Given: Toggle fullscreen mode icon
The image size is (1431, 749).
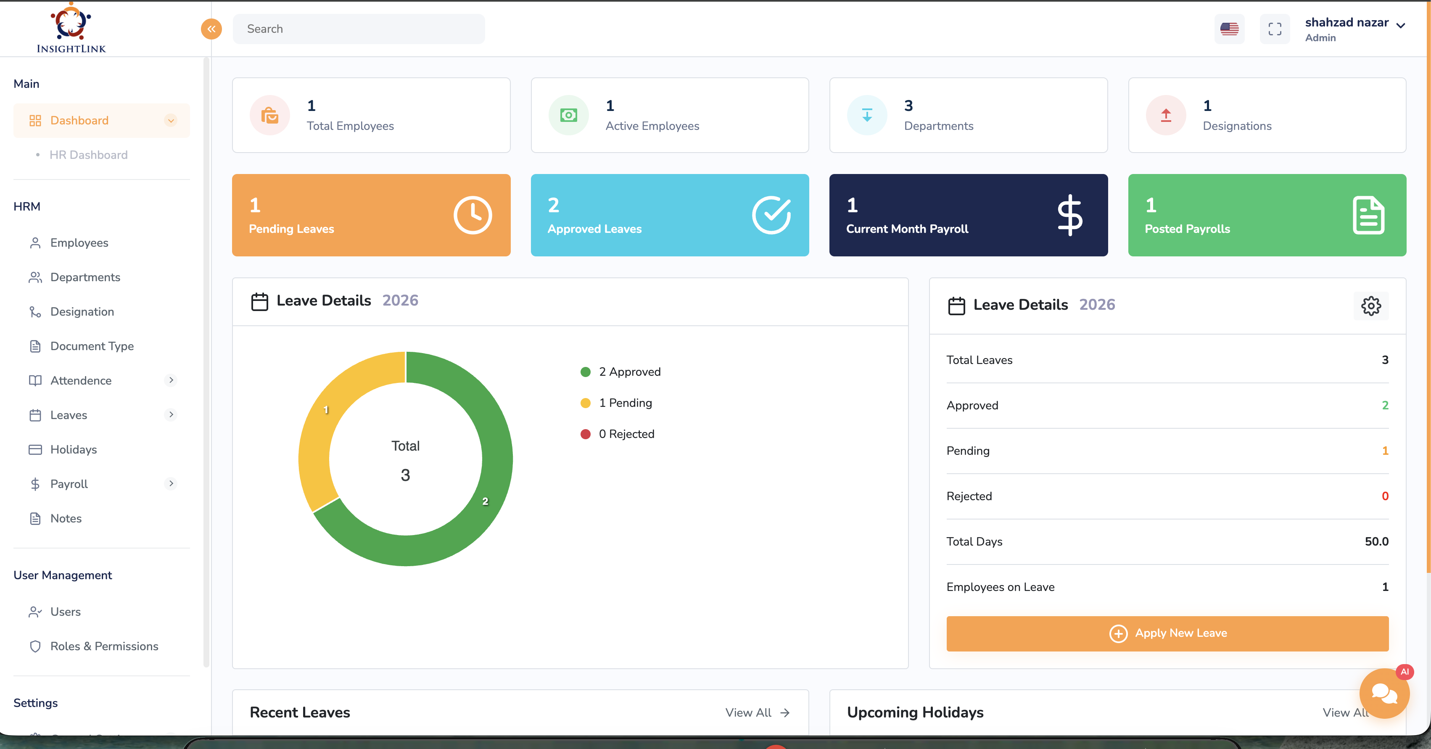Looking at the screenshot, I should 1275,29.
